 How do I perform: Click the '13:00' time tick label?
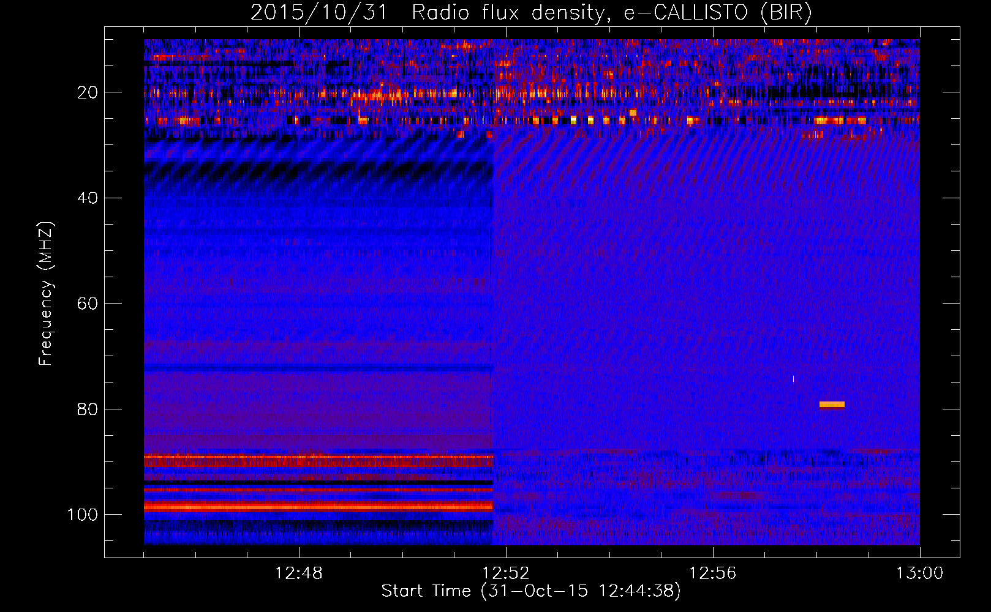(x=919, y=573)
